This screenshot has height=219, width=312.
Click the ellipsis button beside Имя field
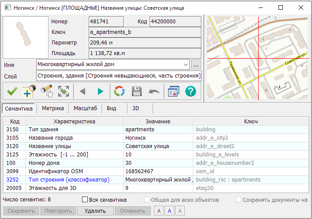pyautogui.click(x=196, y=65)
